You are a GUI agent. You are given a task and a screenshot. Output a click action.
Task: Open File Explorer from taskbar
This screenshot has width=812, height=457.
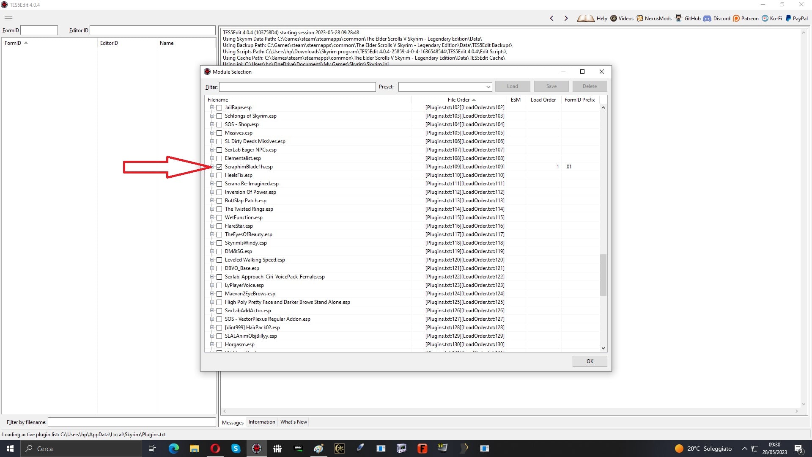(194, 449)
